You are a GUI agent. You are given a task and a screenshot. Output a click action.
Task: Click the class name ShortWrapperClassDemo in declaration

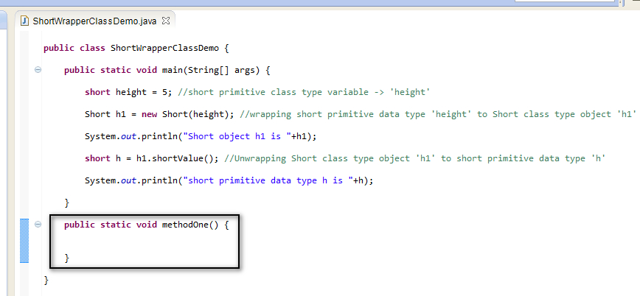click(x=164, y=48)
